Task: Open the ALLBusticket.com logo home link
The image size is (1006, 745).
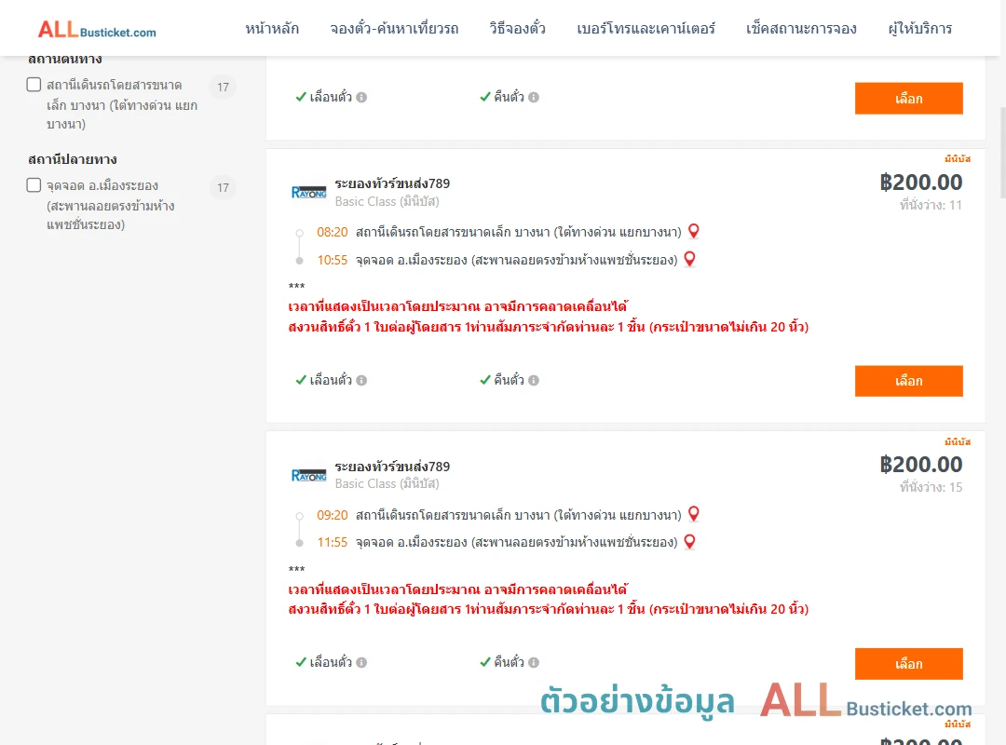Action: (x=97, y=30)
